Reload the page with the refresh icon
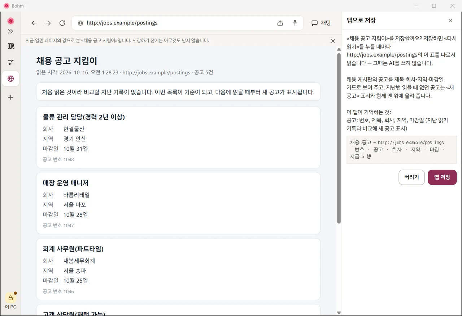The height and width of the screenshot is (316, 462). click(x=62, y=23)
